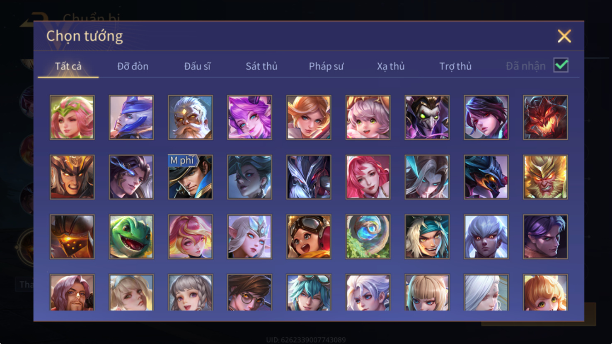The height and width of the screenshot is (344, 612).
Task: Go to the "Trợ thủ" tab
Action: point(455,66)
